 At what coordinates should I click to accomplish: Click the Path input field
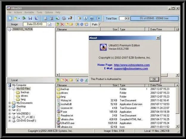[139, 24]
